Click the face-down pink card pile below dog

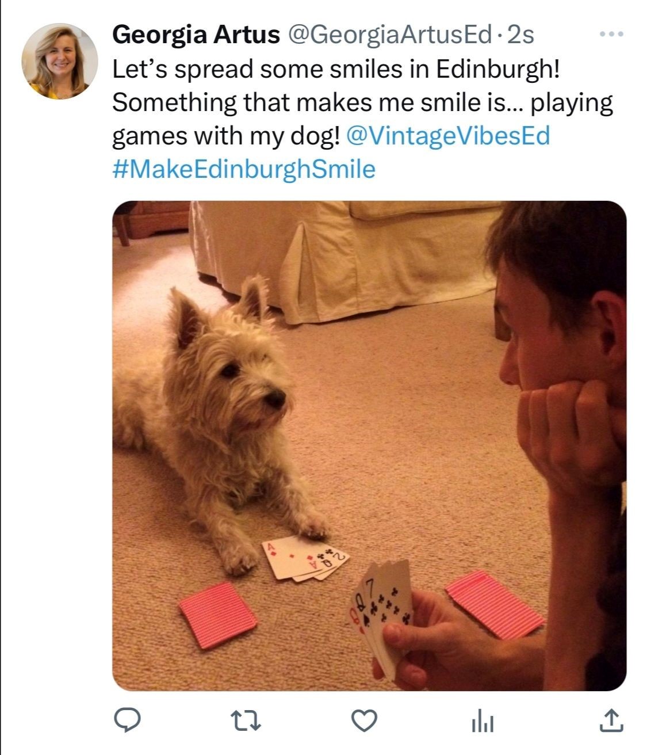(x=217, y=614)
